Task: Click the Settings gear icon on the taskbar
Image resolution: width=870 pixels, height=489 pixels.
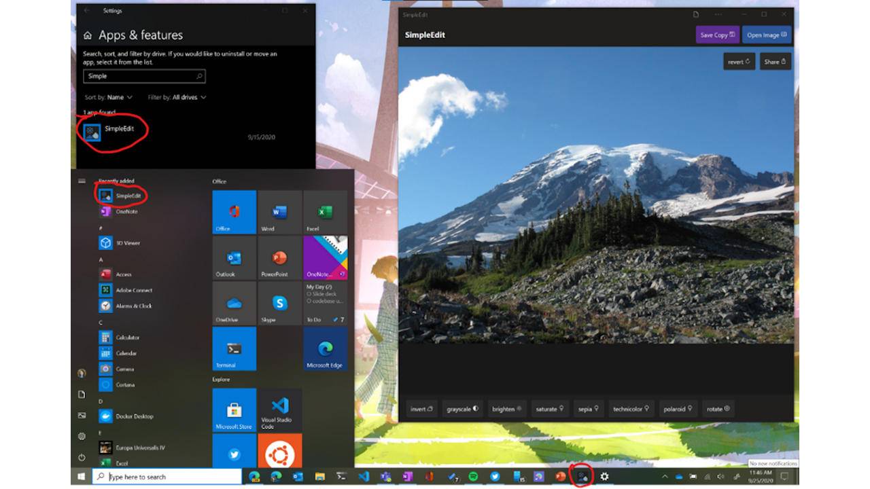Action: coord(604,477)
